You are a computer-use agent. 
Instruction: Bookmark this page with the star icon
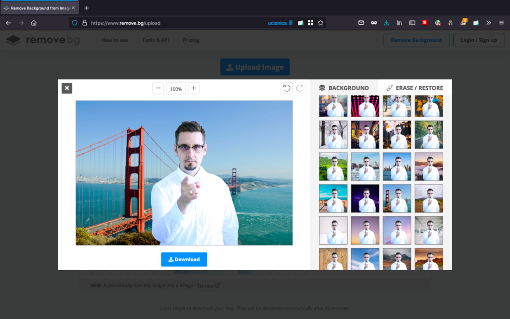320,22
